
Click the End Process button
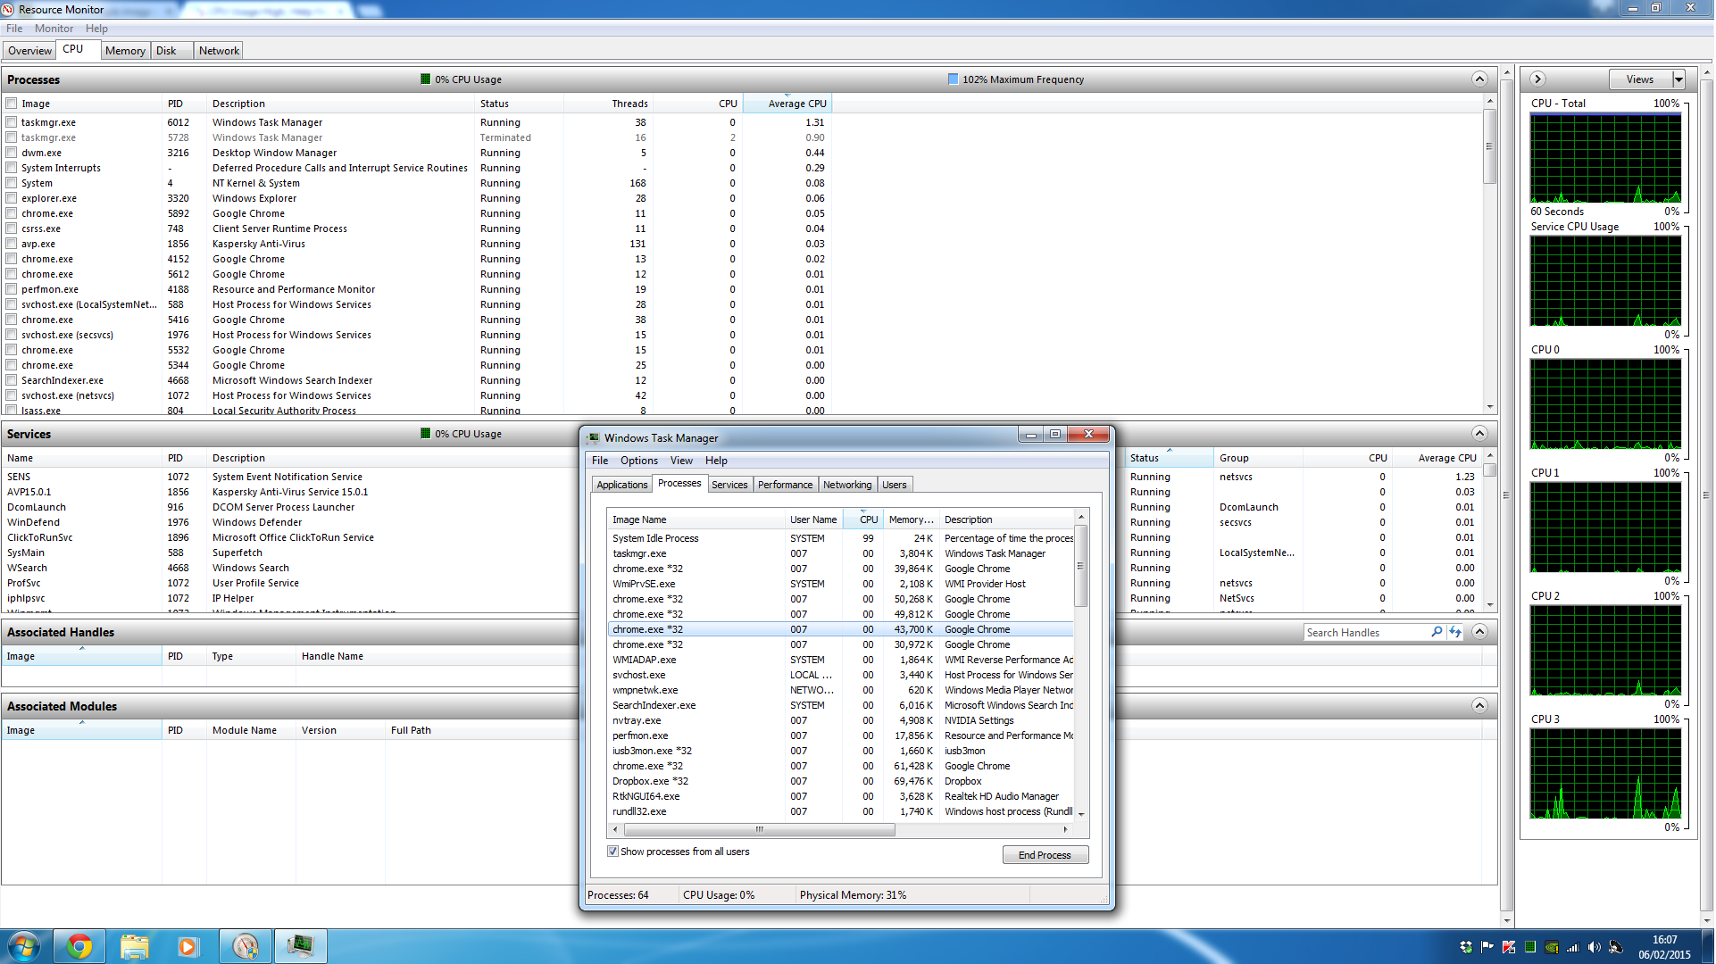click(x=1045, y=855)
